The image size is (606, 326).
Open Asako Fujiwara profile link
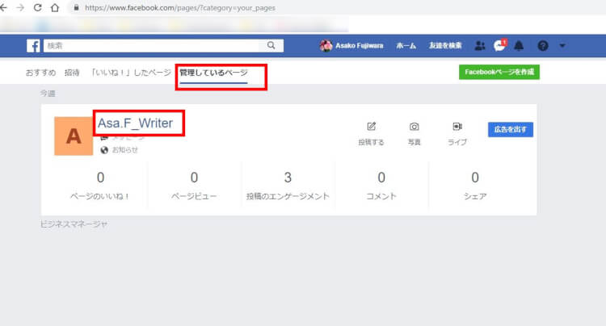click(x=359, y=45)
